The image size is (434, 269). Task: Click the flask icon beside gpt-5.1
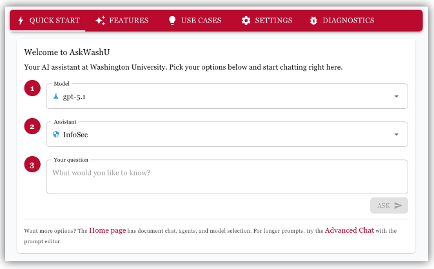pos(56,96)
